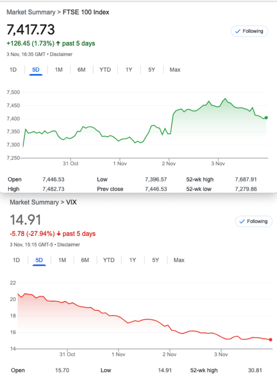
Task: Click the 2 Nov label on FTSE chart axis
Action: pos(169,164)
